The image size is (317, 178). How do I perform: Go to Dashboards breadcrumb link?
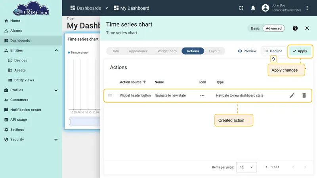[86, 8]
